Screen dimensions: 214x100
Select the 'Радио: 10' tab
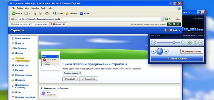58,24
